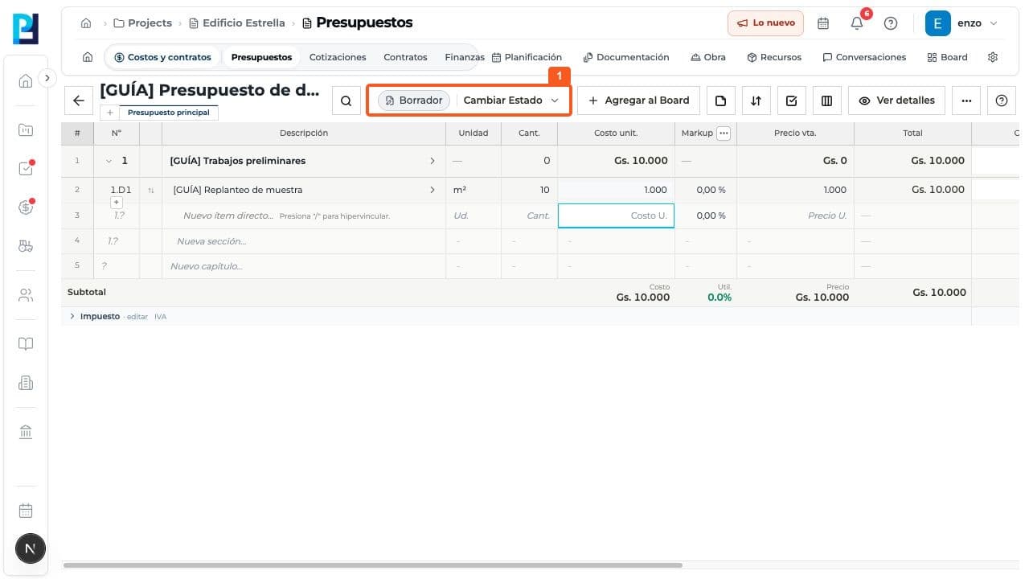The height and width of the screenshot is (579, 1029).
Task: Open Markup column options button
Action: tap(724, 133)
